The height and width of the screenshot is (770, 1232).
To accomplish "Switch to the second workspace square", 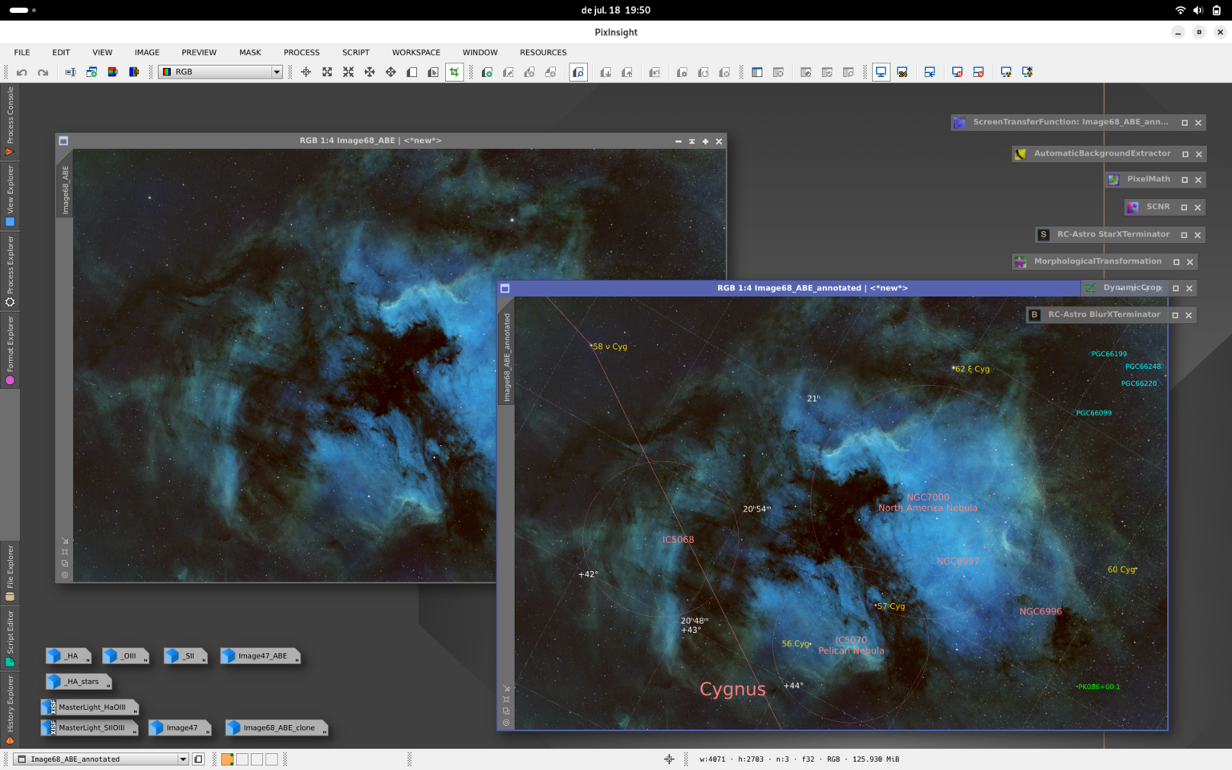I will [x=242, y=759].
